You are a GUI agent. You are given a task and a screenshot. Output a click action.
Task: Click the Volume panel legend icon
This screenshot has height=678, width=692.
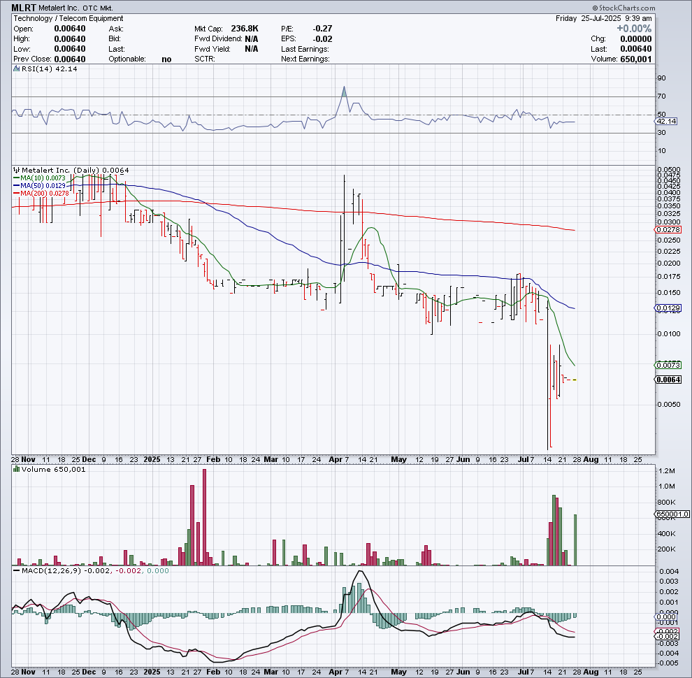(17, 469)
